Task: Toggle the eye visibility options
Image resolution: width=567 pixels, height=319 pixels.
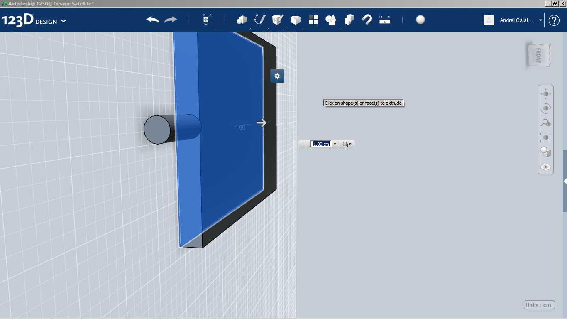Action: click(x=546, y=167)
